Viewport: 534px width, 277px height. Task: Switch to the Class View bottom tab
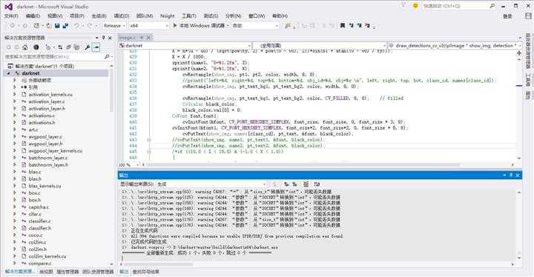pos(46,272)
